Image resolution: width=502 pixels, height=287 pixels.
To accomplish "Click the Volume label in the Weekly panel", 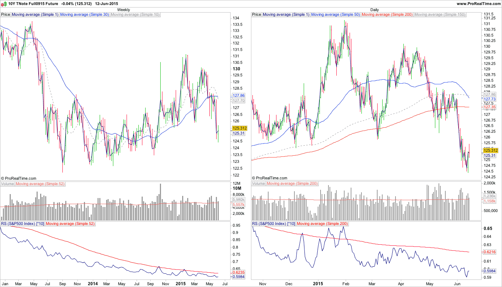I will (8, 184).
